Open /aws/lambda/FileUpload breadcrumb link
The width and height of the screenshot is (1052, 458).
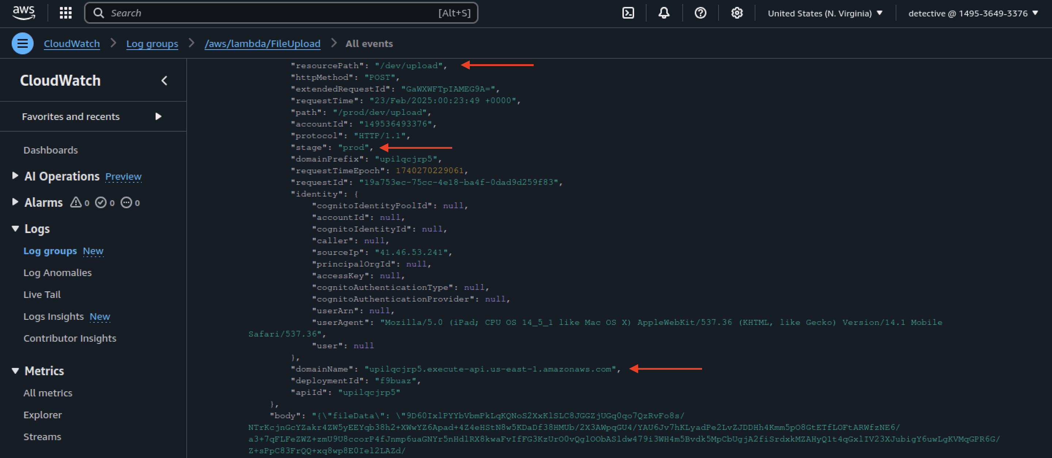pyautogui.click(x=262, y=44)
